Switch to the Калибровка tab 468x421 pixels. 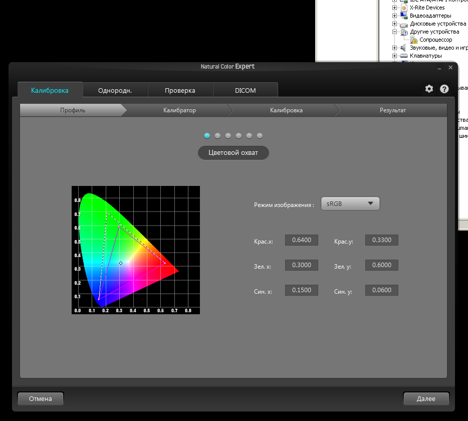50,90
